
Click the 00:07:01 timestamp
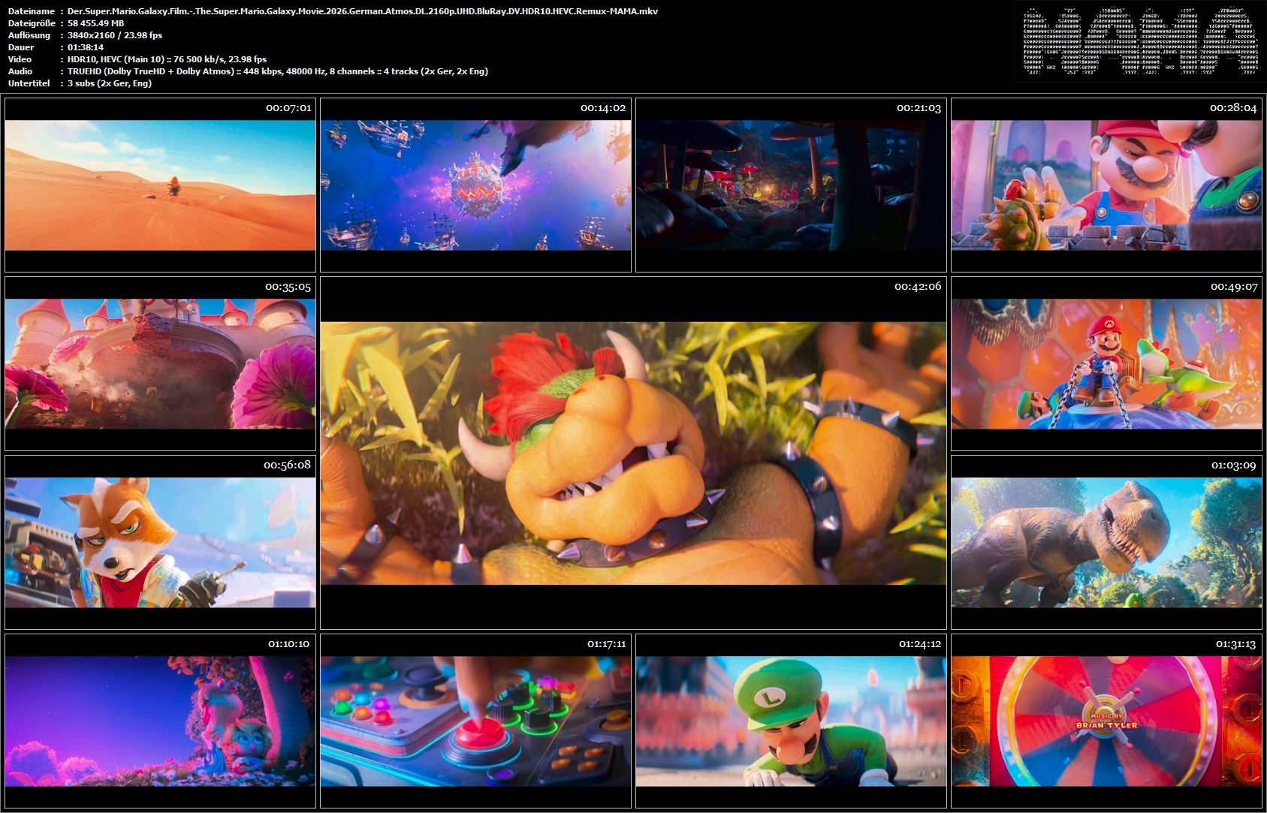pos(288,108)
